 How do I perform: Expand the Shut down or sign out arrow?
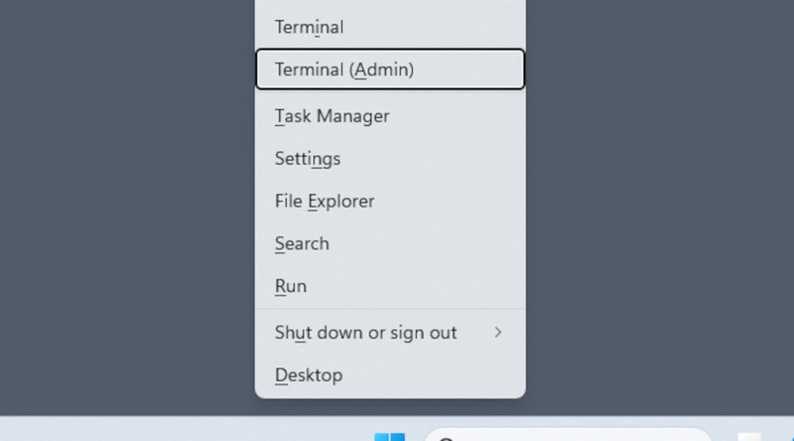(498, 333)
